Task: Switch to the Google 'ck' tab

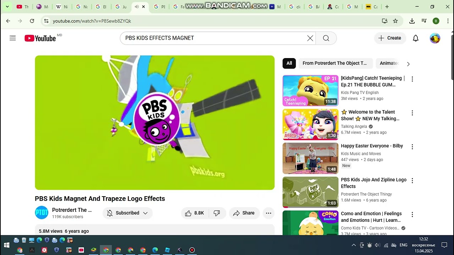Action: pos(294,7)
